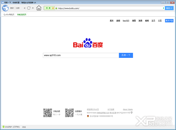176x130 pixels.
Task: Click the police badge icon in footer
Action: (x=88, y=116)
